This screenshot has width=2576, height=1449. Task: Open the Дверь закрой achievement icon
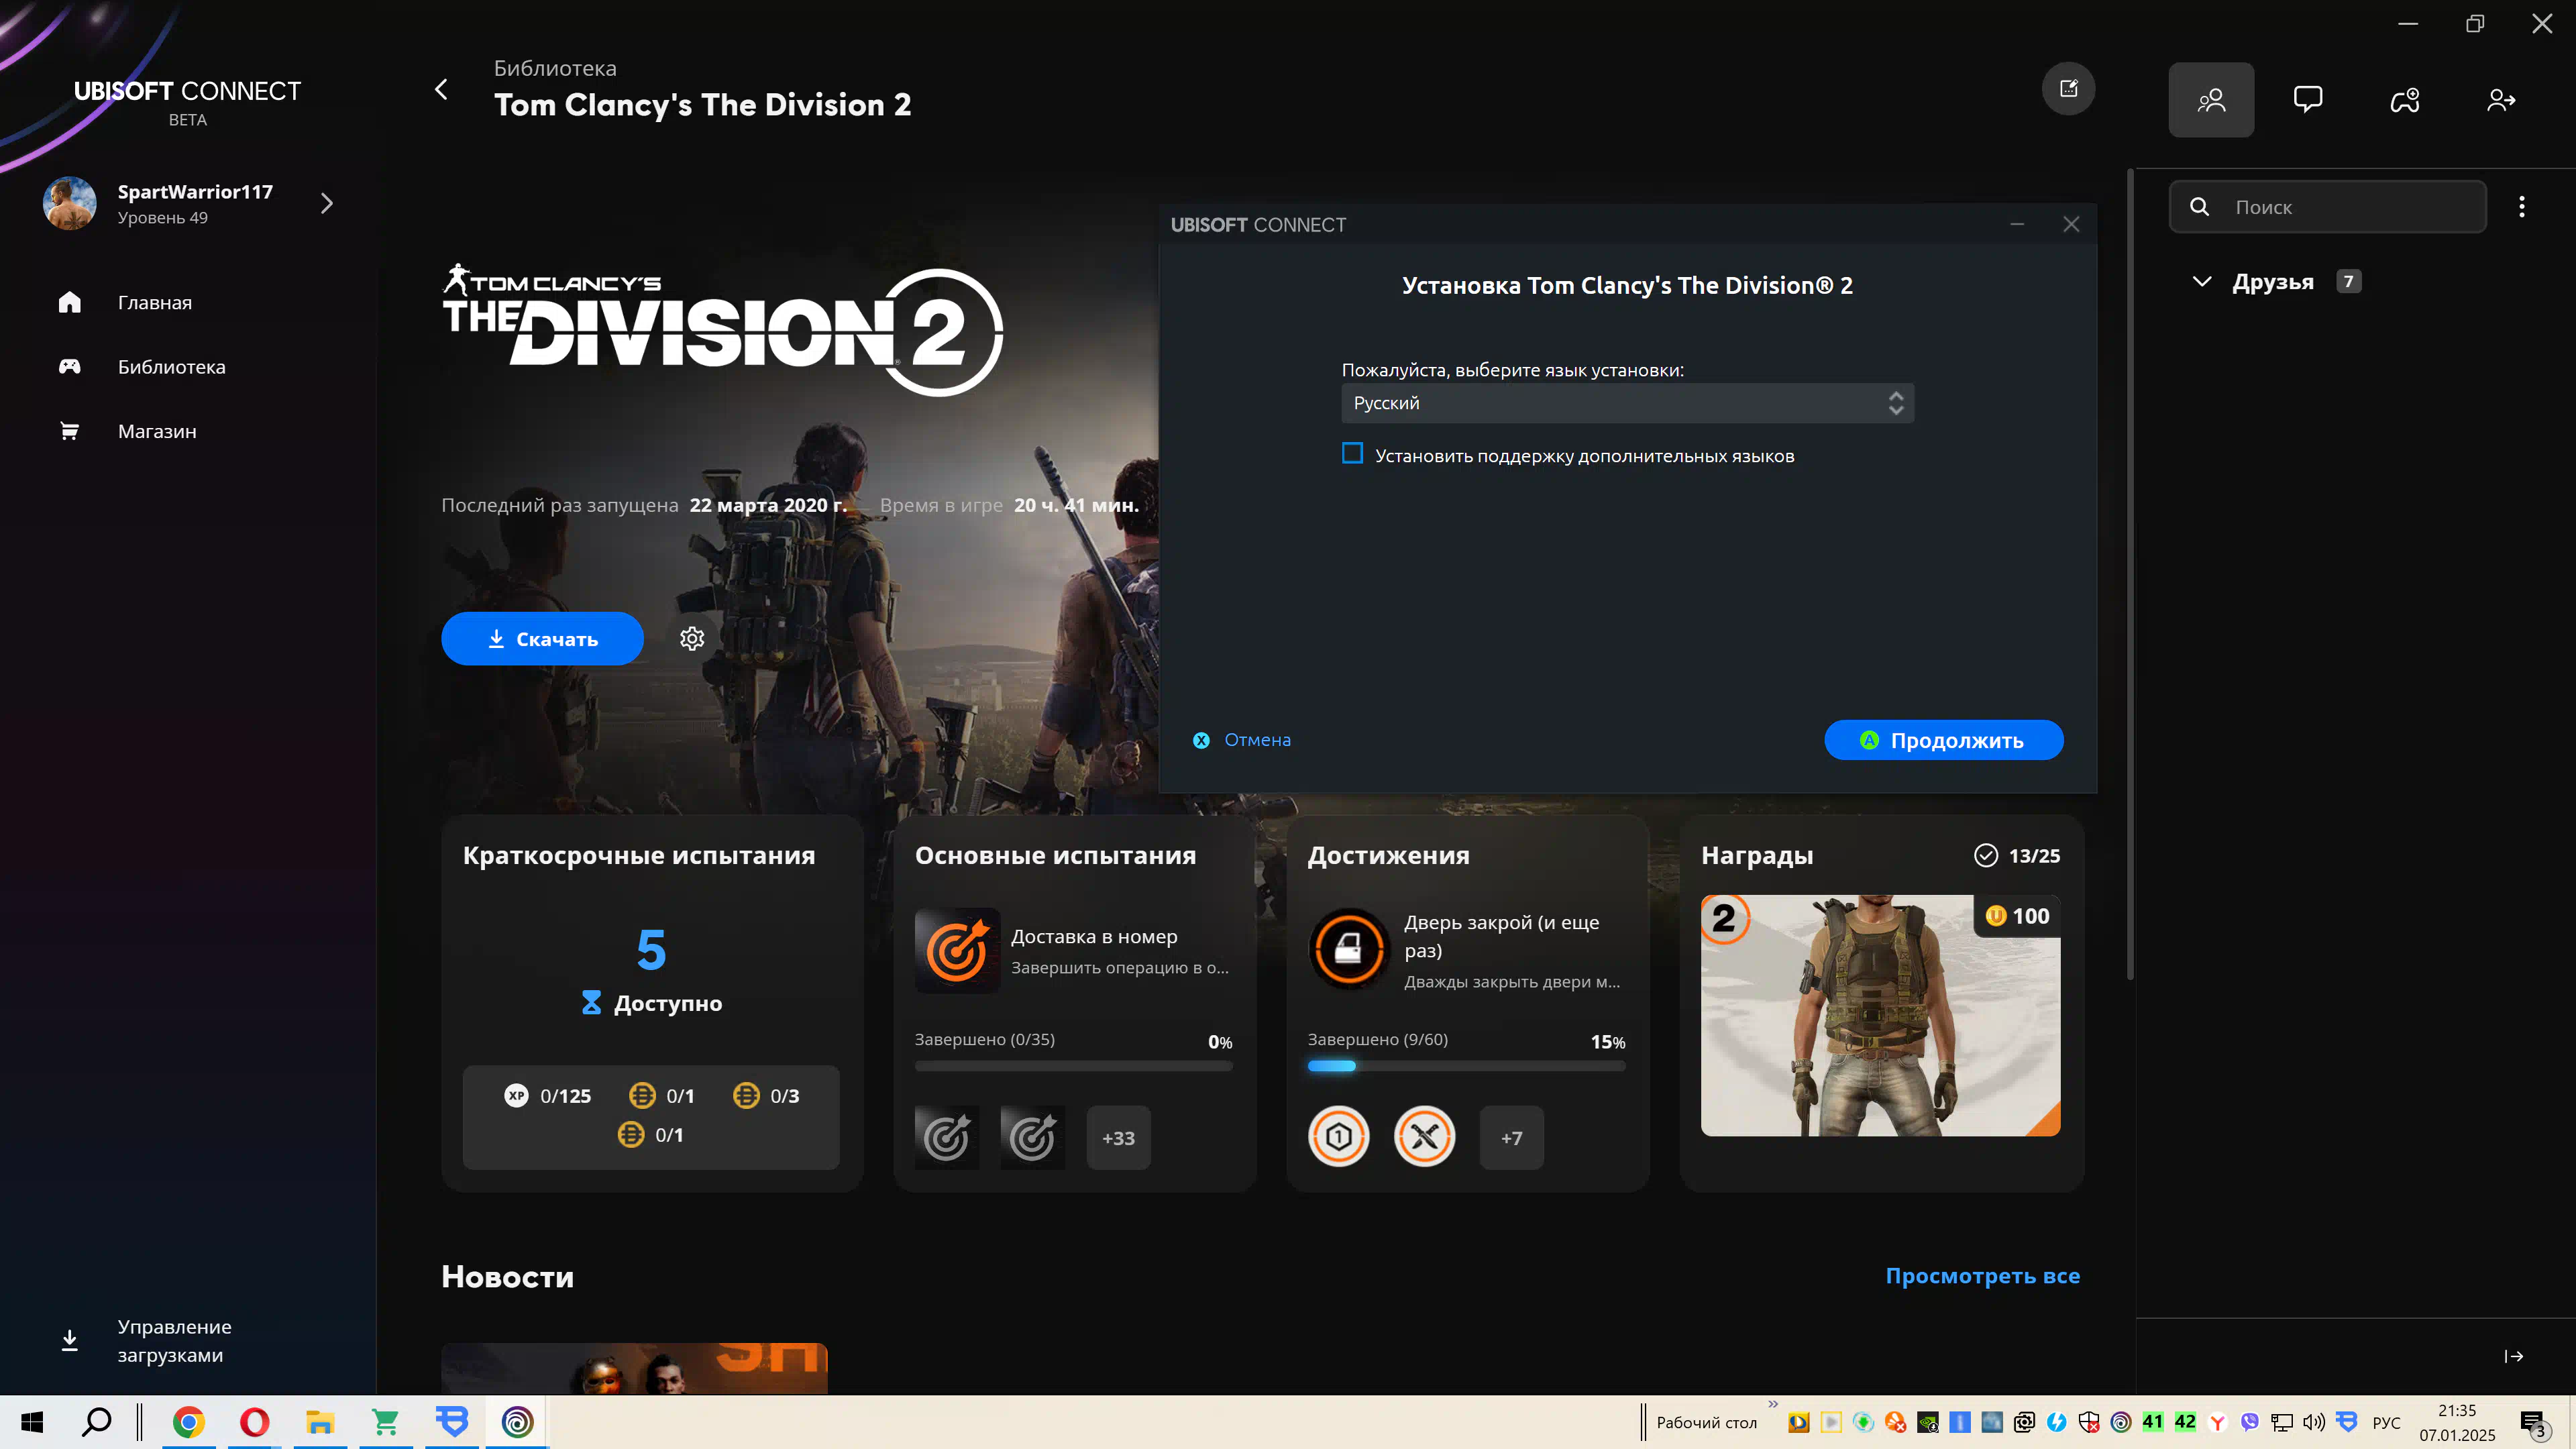click(x=1349, y=948)
